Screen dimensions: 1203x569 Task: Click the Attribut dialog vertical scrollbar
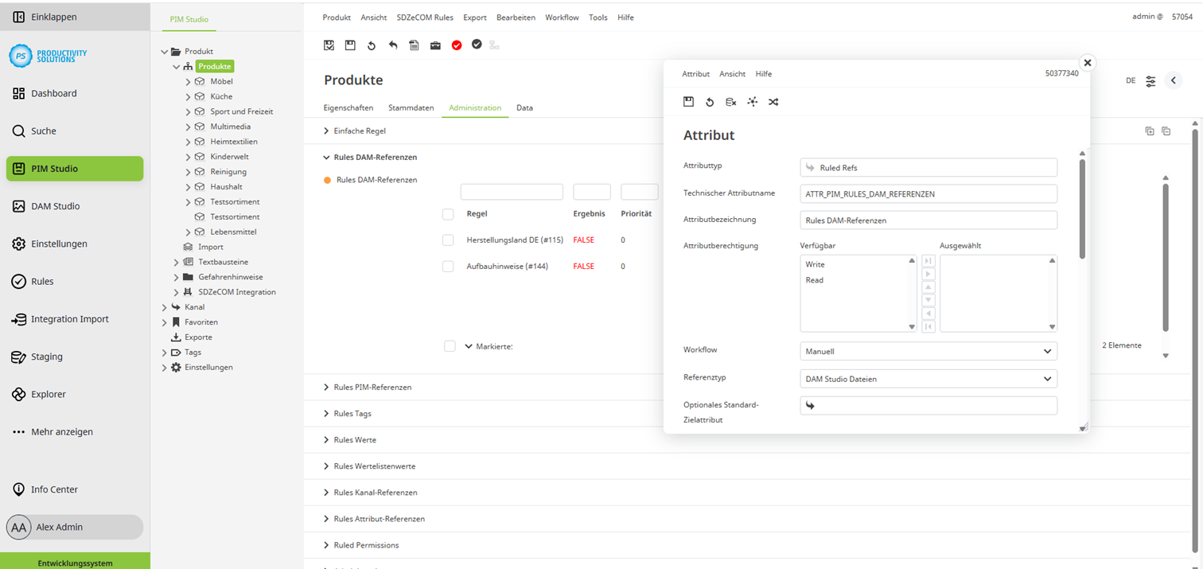click(x=1082, y=207)
